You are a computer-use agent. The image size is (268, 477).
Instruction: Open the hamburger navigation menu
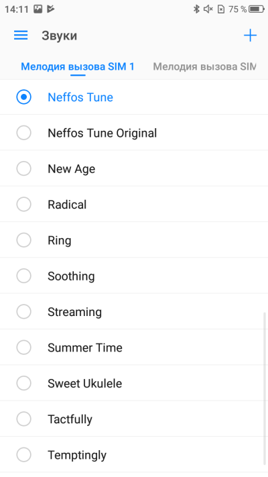click(21, 36)
